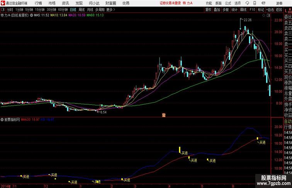Click the MA10: 13.84 label

[x=59, y=15]
